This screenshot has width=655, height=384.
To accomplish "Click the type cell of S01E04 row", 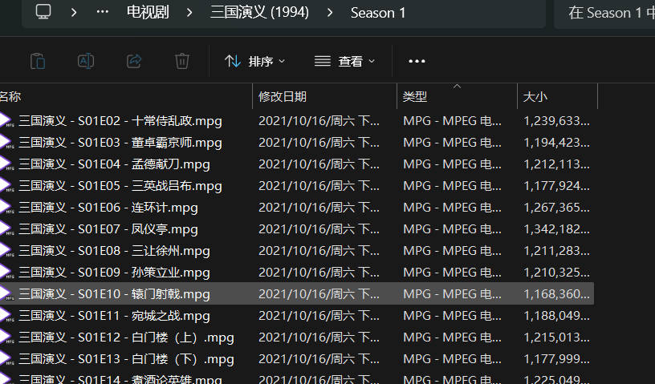I will coord(452,164).
